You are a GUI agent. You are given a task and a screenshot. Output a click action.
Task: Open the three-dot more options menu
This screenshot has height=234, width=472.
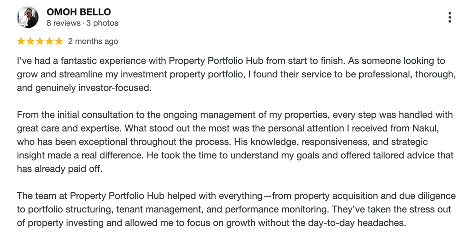450,17
